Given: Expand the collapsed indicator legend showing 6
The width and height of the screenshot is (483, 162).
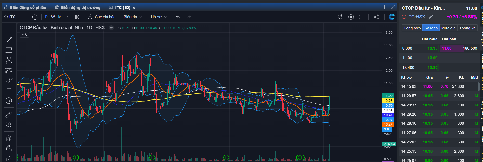Looking at the screenshot, I should 24,34.
